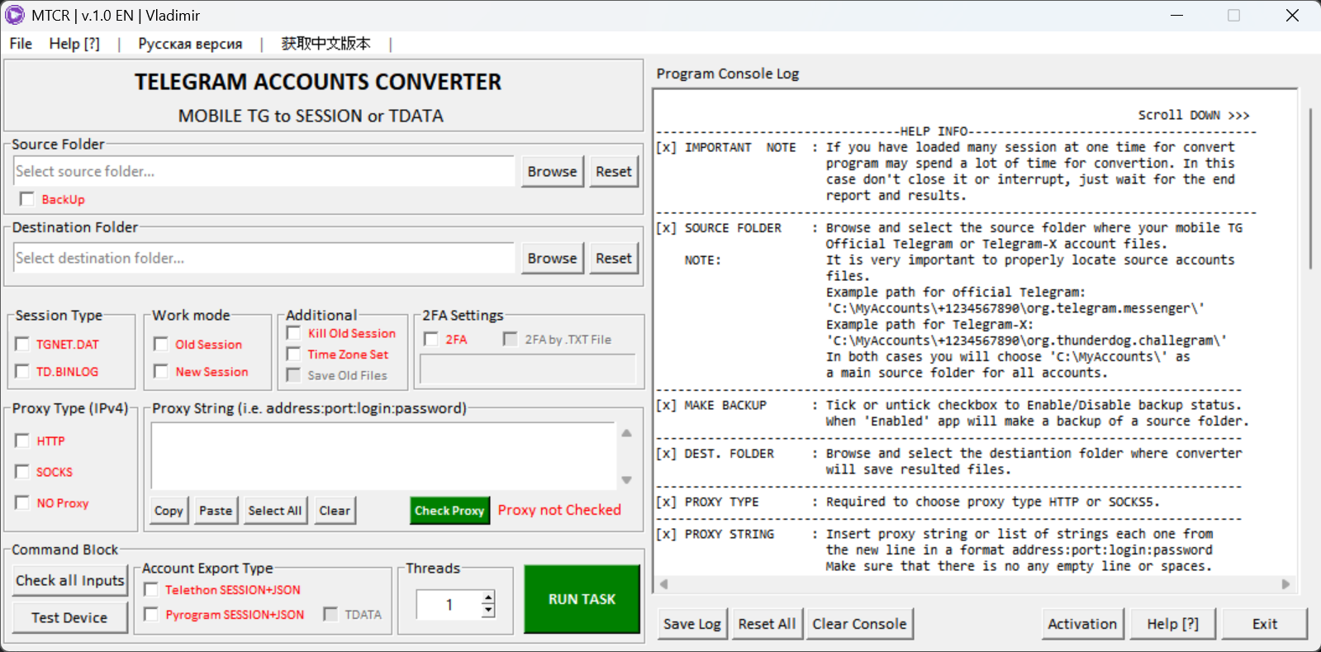This screenshot has height=652, width=1321.
Task: Click the proxy string scroll up arrow
Action: [x=627, y=433]
